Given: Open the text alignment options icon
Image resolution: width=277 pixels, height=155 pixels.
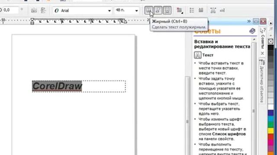Looking at the screenshot, I should pos(180,10).
